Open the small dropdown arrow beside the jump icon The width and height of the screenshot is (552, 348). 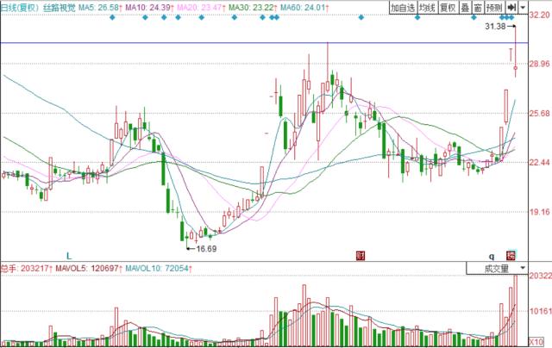(x=523, y=8)
